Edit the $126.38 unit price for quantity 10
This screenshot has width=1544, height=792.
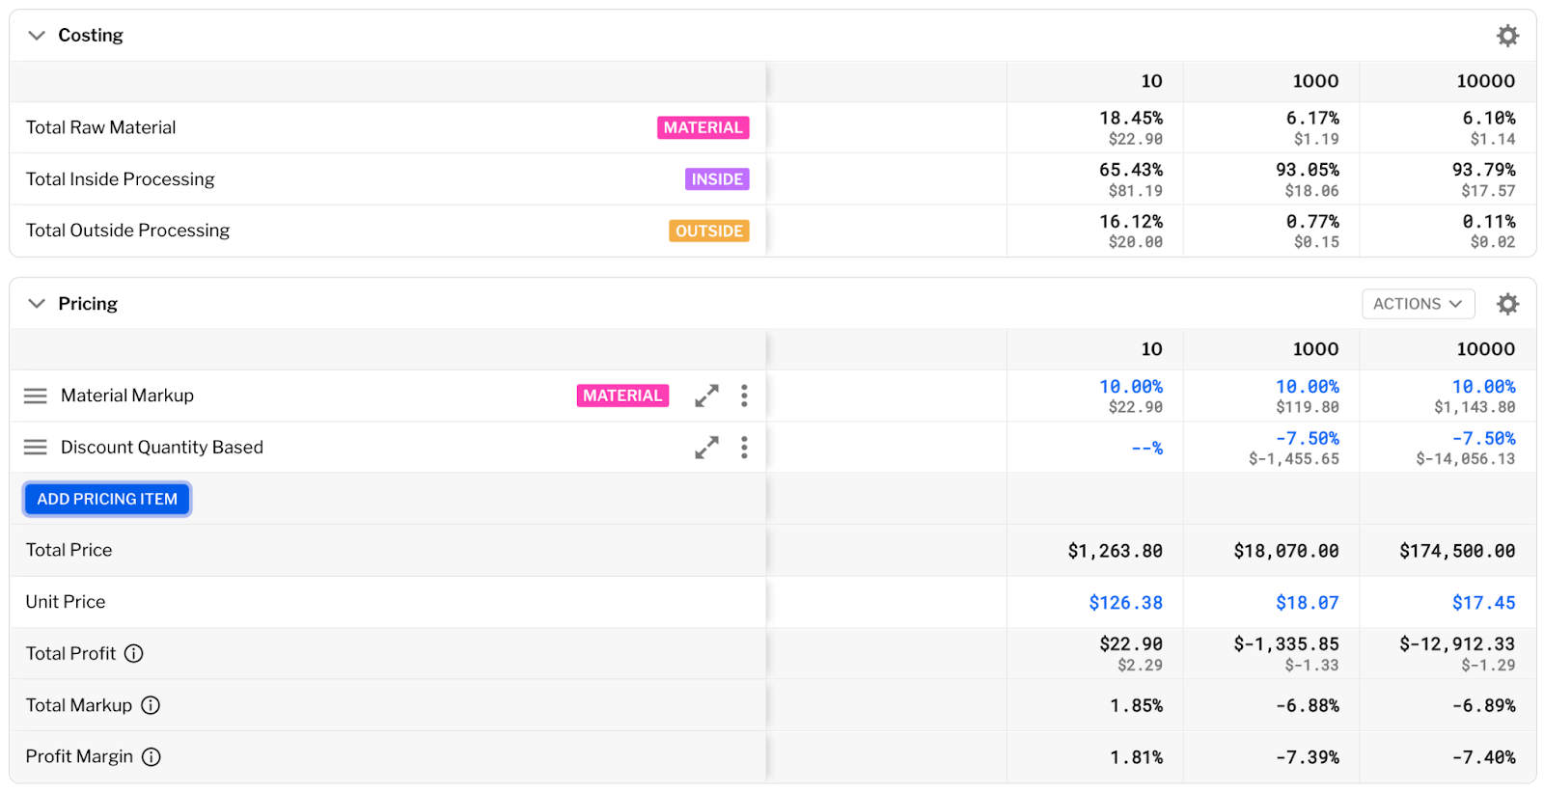1125,603
